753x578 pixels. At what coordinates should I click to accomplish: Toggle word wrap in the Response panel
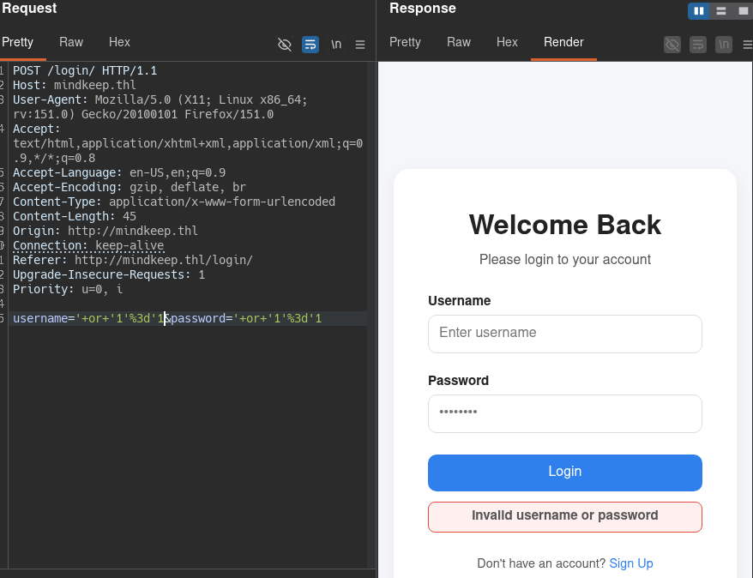(698, 45)
